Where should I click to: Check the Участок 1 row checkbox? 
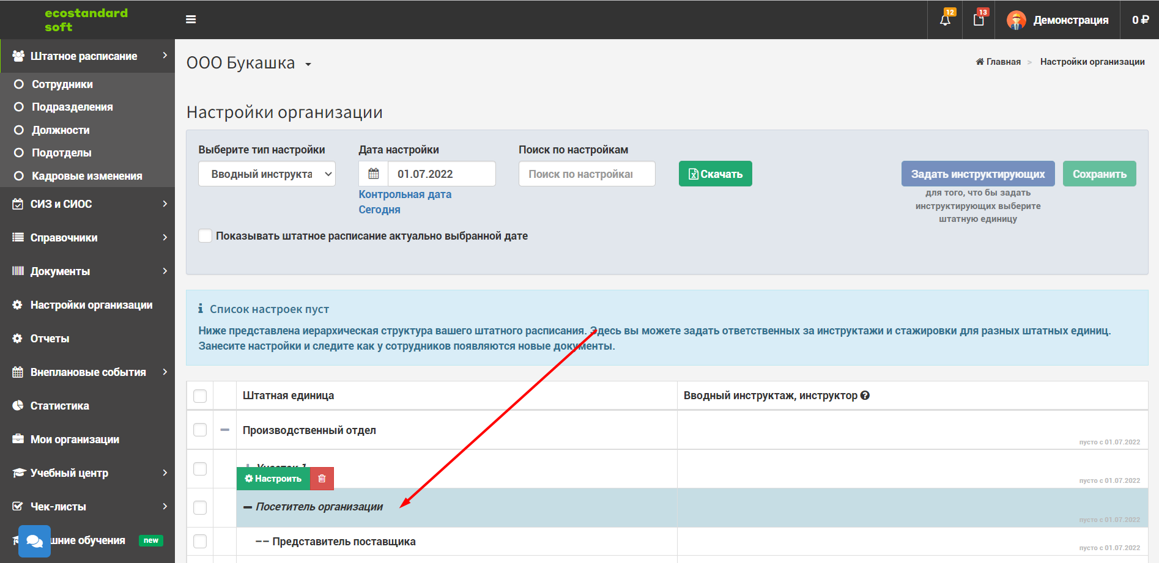coord(200,469)
